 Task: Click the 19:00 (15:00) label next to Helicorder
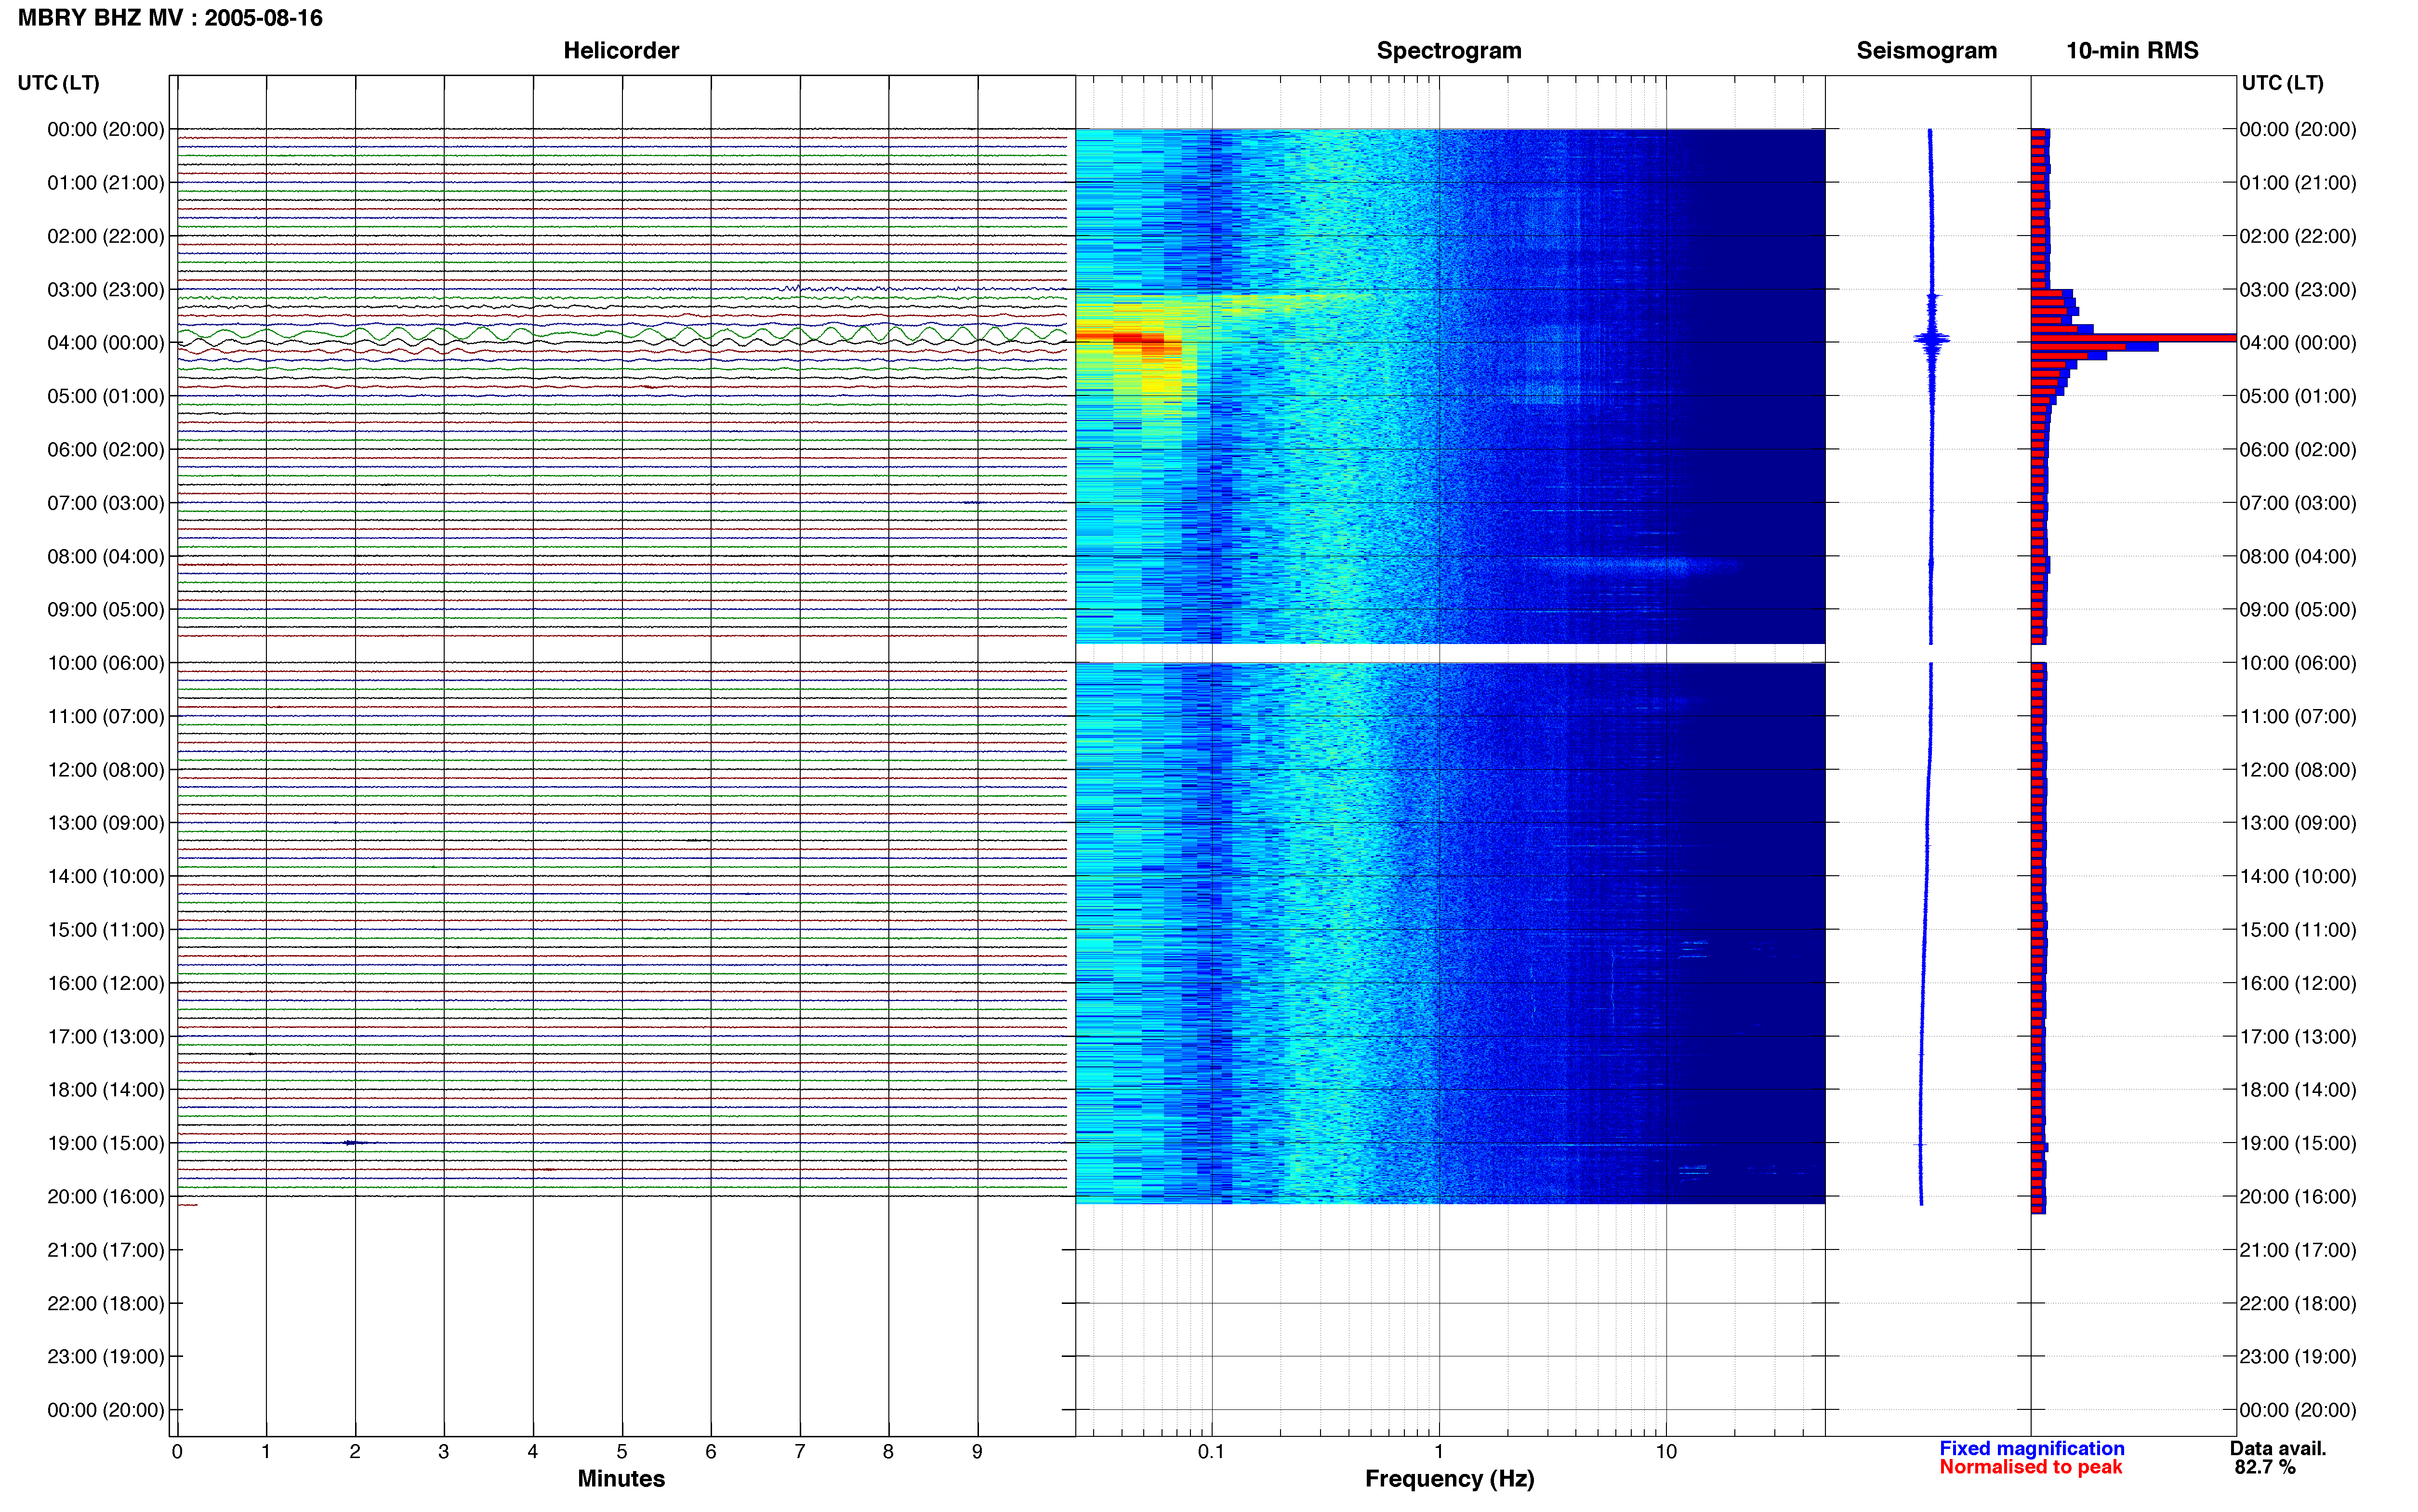coord(106,1143)
